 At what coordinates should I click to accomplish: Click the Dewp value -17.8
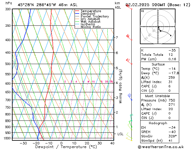tap(174, 73)
